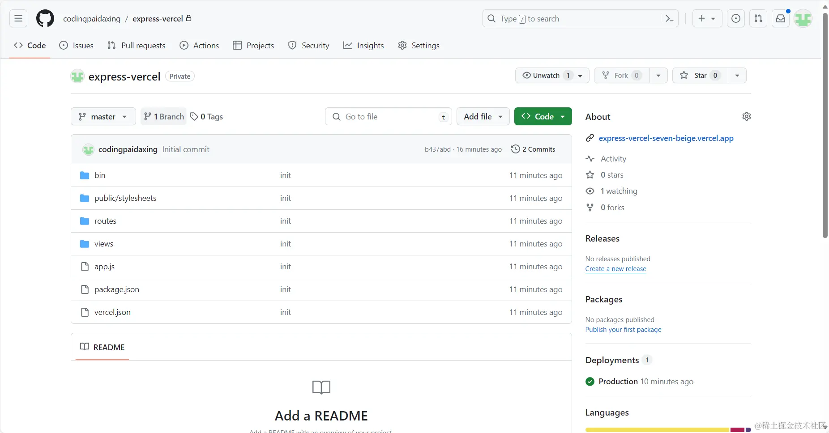Open the init commit message for bin
The image size is (829, 433).
pos(286,175)
